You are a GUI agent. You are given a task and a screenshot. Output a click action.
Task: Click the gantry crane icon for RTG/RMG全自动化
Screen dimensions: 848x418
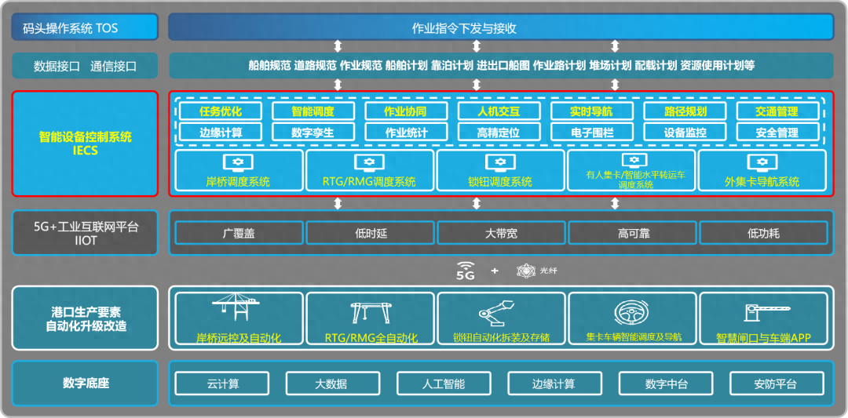tap(371, 313)
